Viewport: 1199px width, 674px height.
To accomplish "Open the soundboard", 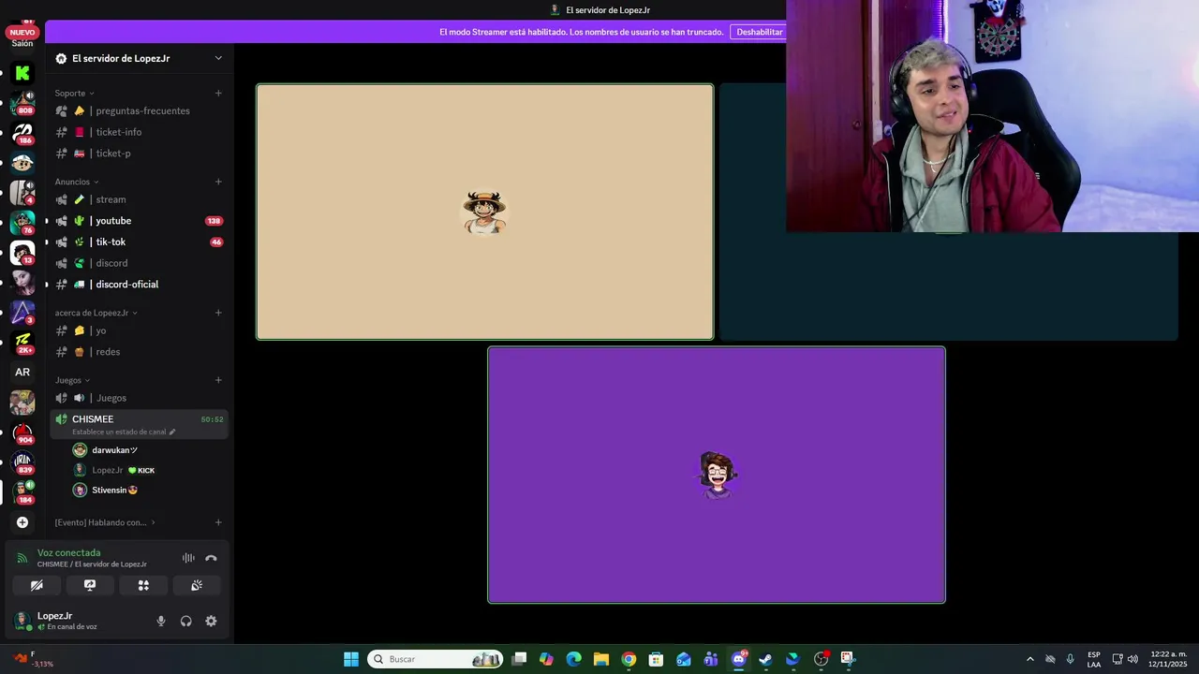I will coord(197,585).
